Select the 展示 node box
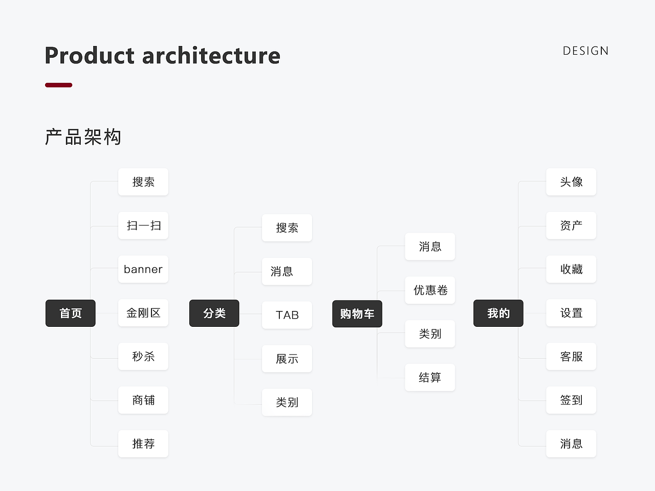Screen dimensions: 655x491 click(287, 359)
